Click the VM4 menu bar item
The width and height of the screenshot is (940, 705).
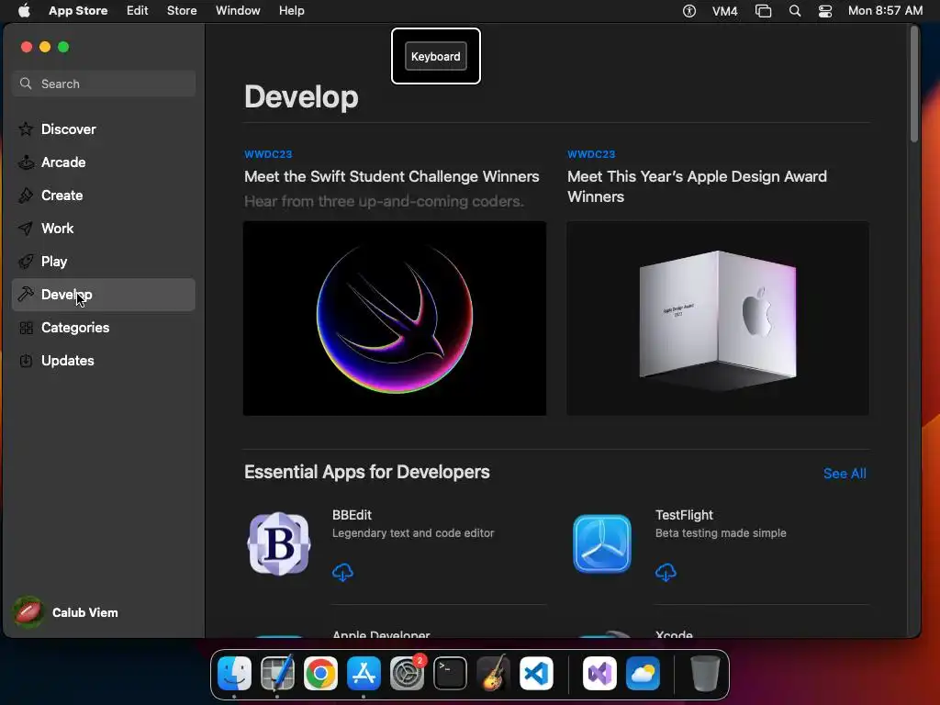pyautogui.click(x=725, y=11)
